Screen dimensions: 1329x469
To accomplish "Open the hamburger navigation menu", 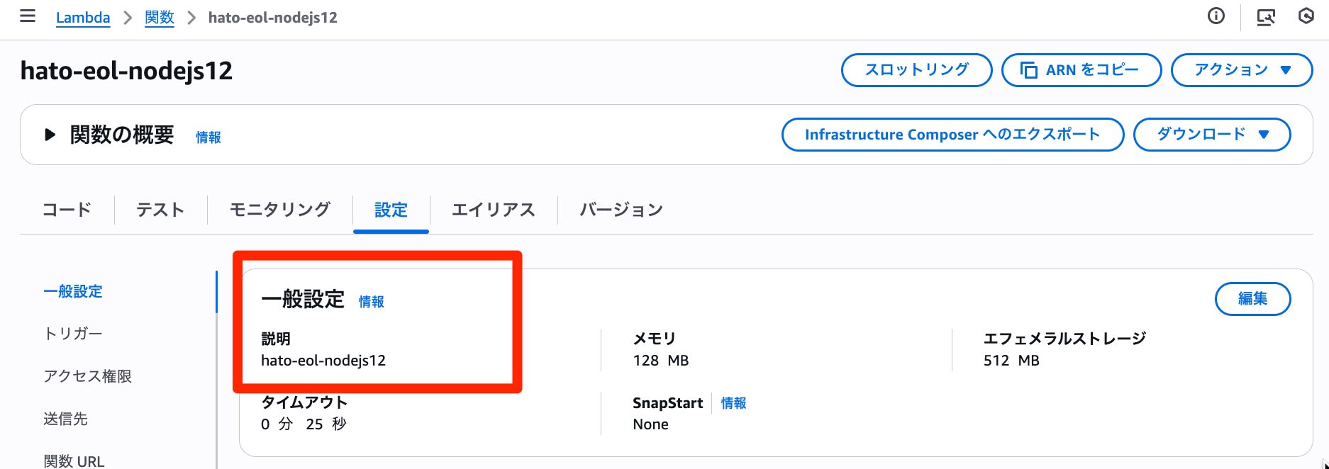I will point(28,16).
